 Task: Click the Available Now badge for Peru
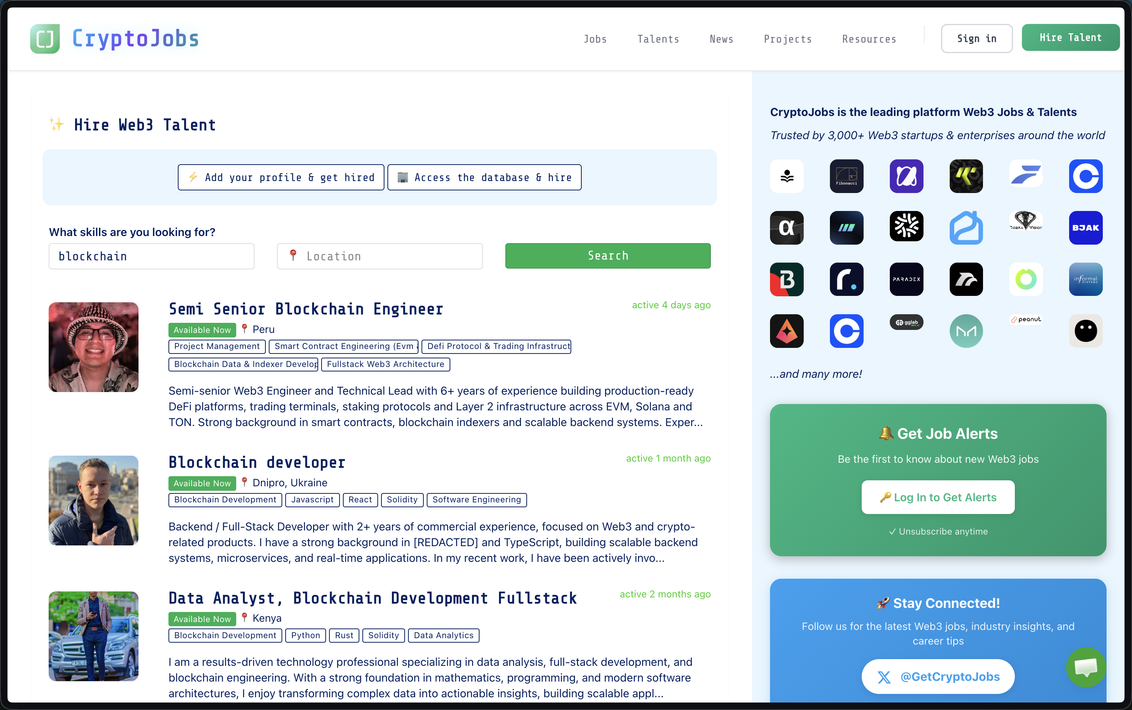[x=202, y=330]
